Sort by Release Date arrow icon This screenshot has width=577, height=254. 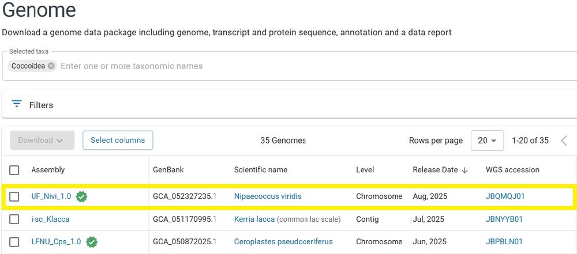pos(464,170)
